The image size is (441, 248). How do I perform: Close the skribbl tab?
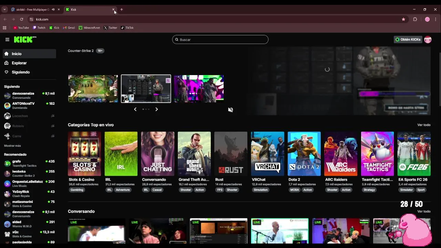pyautogui.click(x=59, y=10)
